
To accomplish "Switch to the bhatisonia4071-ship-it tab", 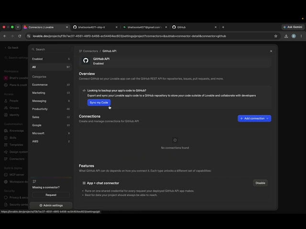I will 96,27.
